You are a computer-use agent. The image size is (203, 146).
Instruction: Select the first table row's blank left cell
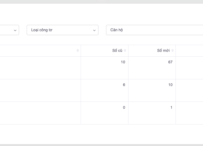click(x=39, y=68)
